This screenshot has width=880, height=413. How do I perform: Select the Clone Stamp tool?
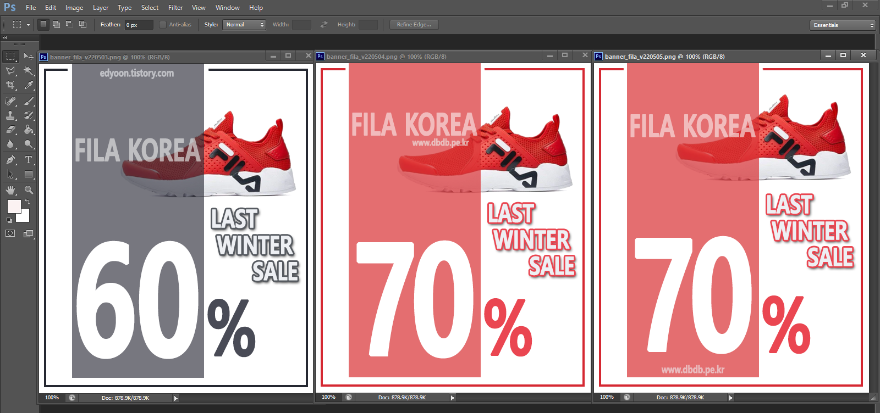[10, 115]
